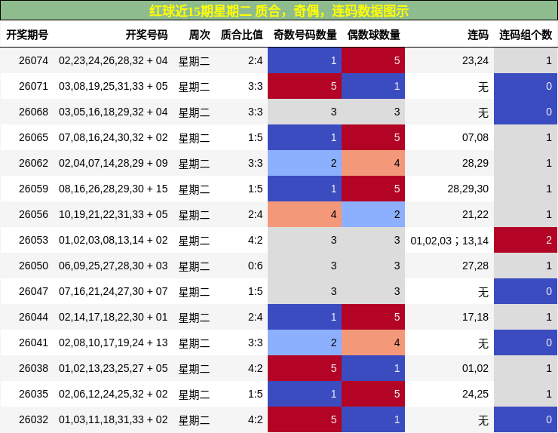Screen dimensions: 558x433
Task: Select issue number 26065
Action: click(33, 137)
